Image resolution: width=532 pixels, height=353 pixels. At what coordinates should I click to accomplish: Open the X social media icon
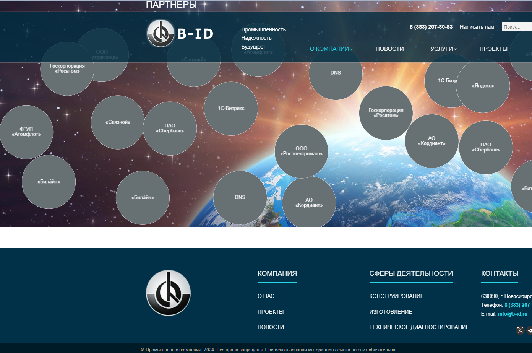coord(520,330)
